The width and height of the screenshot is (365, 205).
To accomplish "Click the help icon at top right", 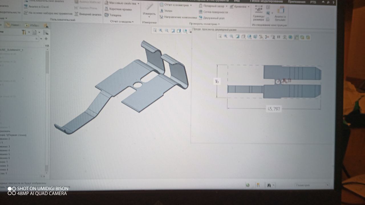I will pyautogui.click(x=334, y=3).
